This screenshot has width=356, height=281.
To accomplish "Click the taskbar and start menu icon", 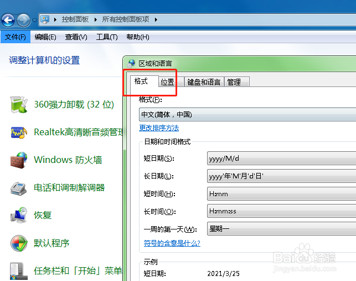I will click(x=19, y=271).
